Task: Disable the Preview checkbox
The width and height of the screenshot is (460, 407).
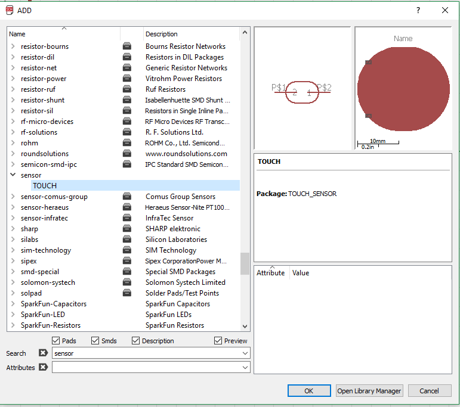Action: (218, 341)
